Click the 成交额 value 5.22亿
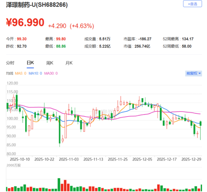207x192 pixels. click(x=105, y=46)
